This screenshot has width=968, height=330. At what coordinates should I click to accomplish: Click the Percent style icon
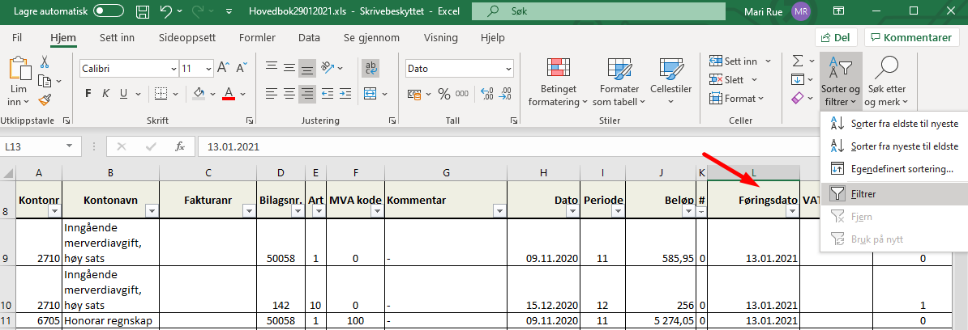[443, 94]
